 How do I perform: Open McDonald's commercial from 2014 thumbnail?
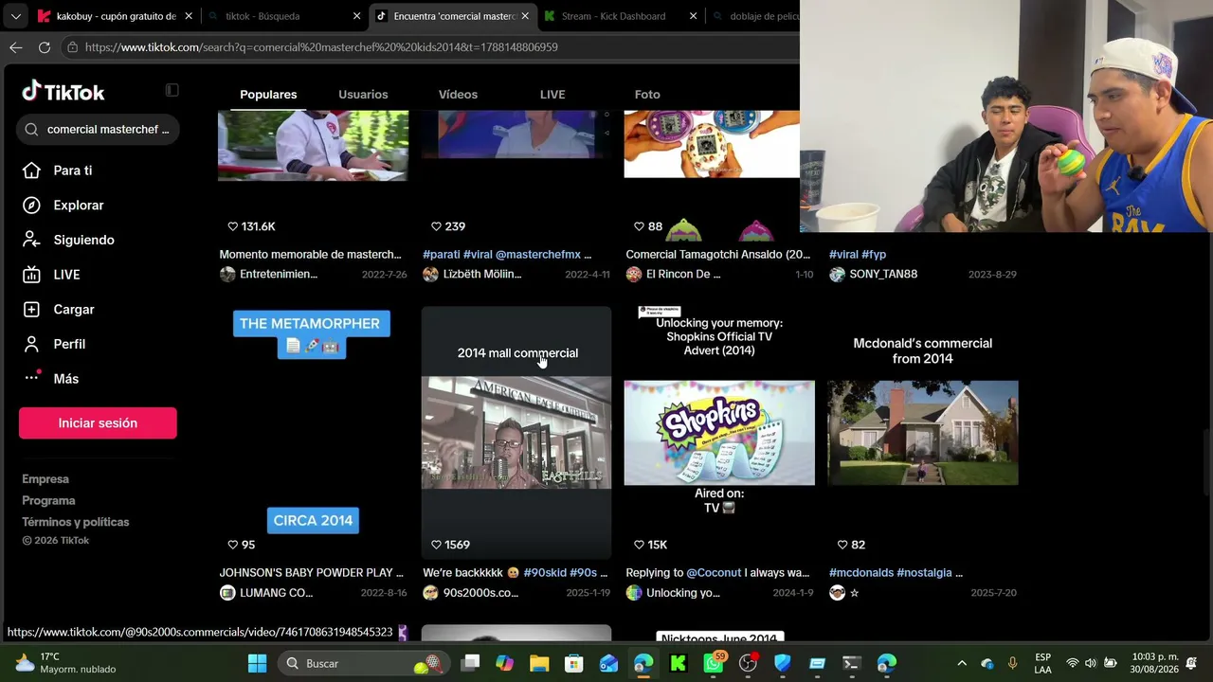coord(923,432)
